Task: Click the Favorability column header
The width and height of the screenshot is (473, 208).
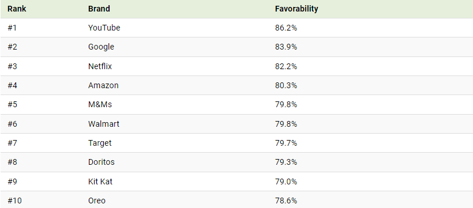Action: click(296, 9)
